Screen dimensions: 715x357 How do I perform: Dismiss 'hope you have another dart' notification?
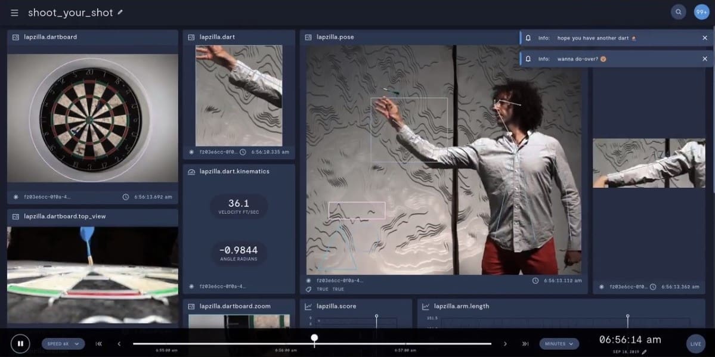coord(704,38)
